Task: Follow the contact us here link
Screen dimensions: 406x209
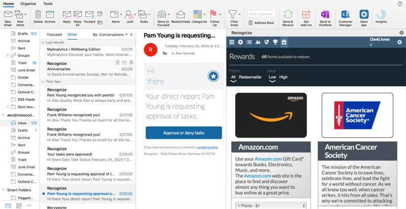Action: pyautogui.click(x=208, y=148)
